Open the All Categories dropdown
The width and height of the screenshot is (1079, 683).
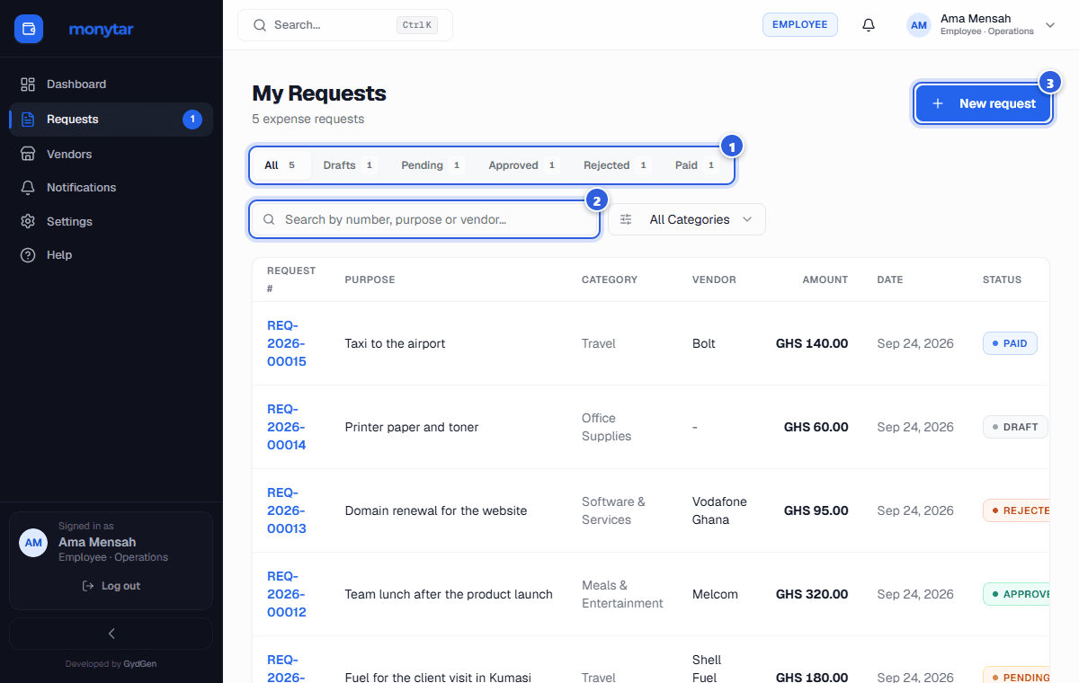(687, 219)
